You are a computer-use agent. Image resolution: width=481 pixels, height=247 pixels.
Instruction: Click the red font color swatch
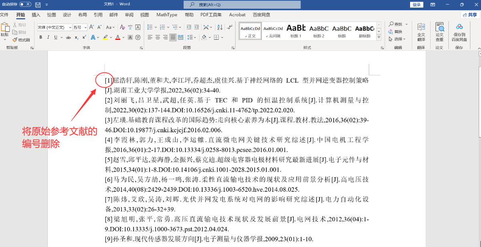[117, 37]
